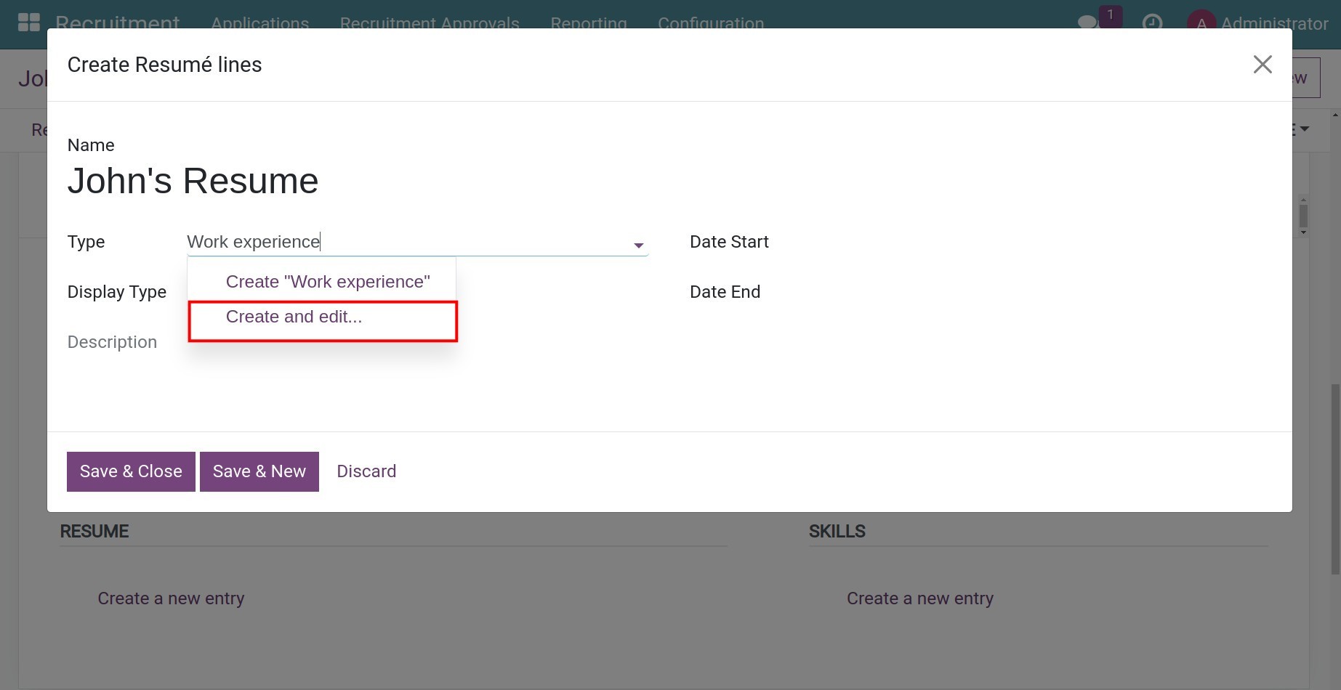Click the Save & Close button
1341x690 pixels.
coord(131,471)
